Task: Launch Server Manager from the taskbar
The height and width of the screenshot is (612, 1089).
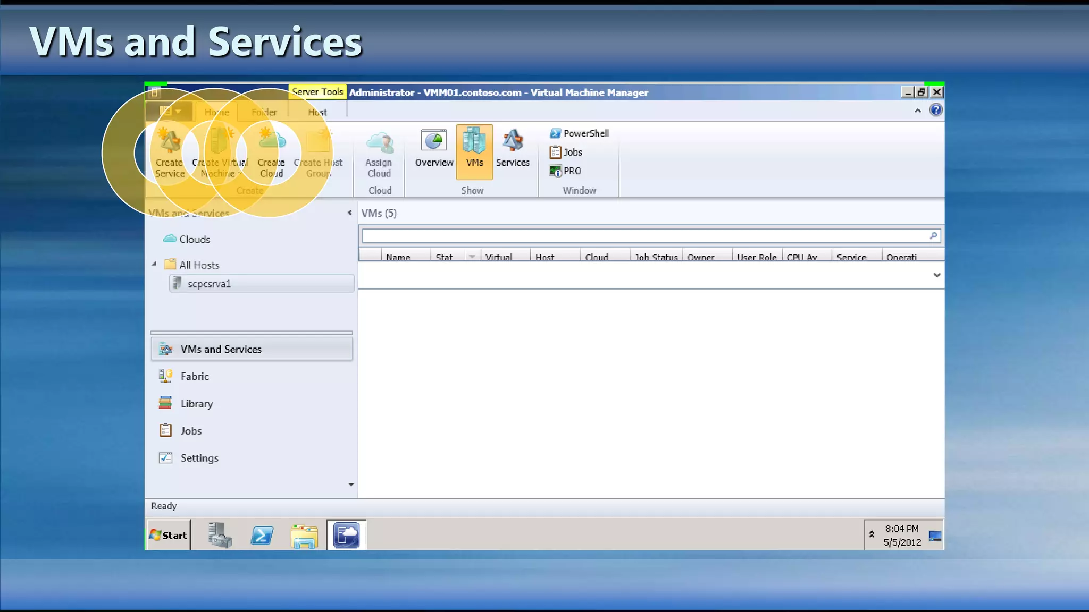Action: pyautogui.click(x=220, y=535)
